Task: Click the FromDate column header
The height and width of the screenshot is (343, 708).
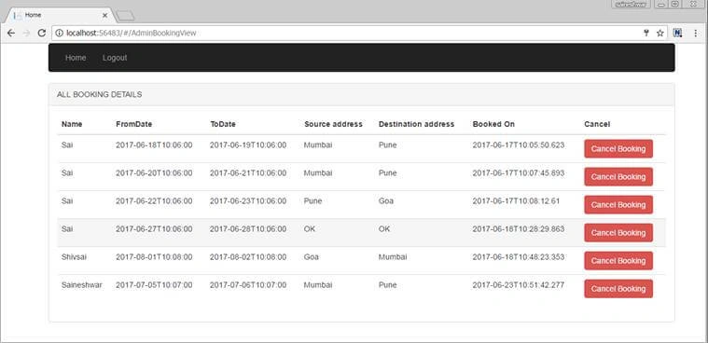Action: coord(133,124)
